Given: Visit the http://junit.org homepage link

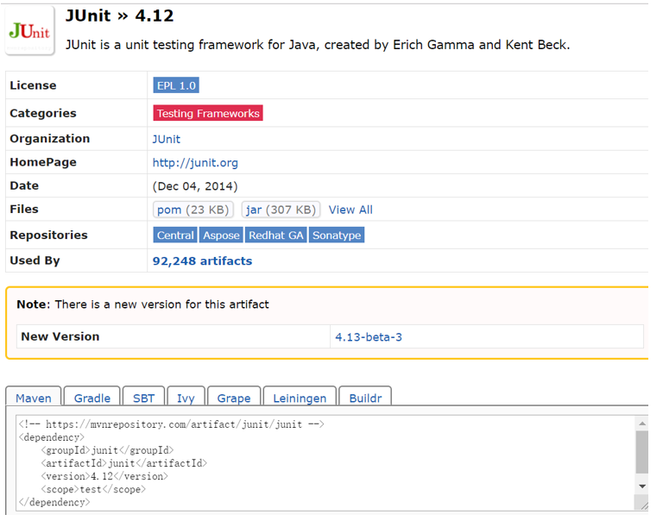Looking at the screenshot, I should click(x=195, y=163).
